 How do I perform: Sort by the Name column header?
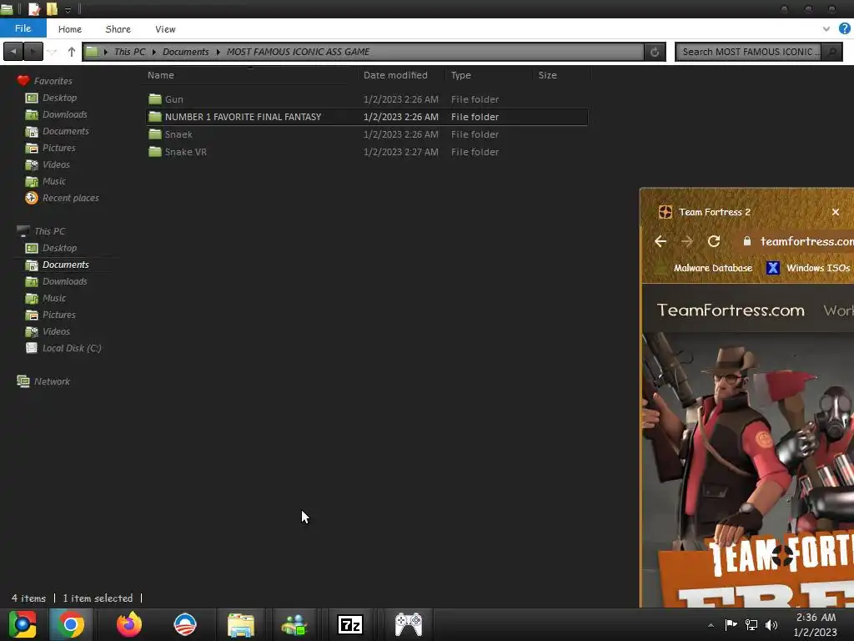[x=161, y=75]
